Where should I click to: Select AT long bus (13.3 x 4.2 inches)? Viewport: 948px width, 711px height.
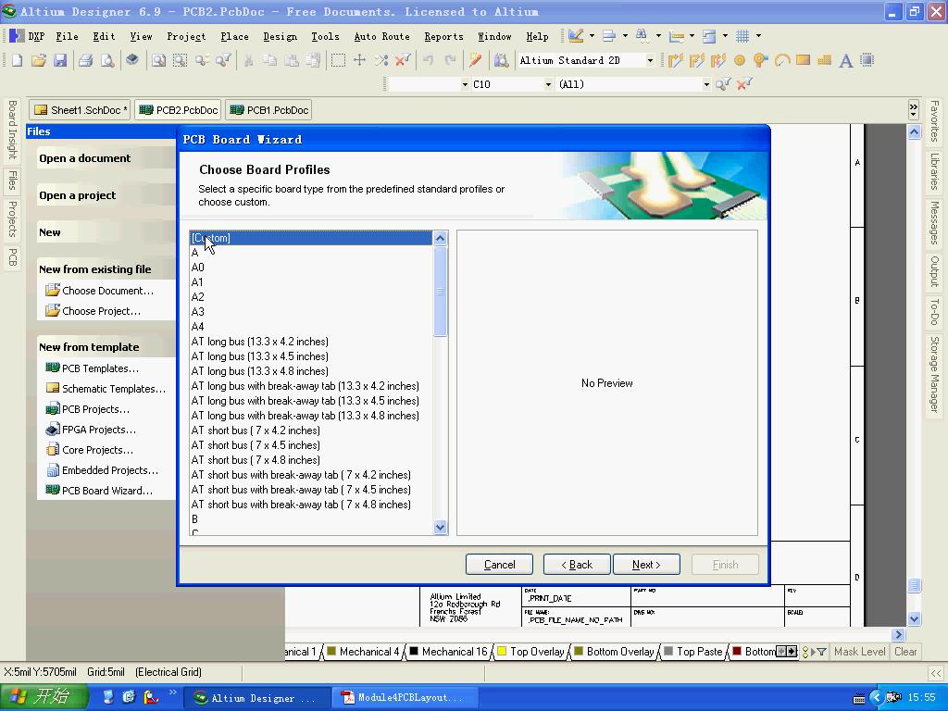311,342
